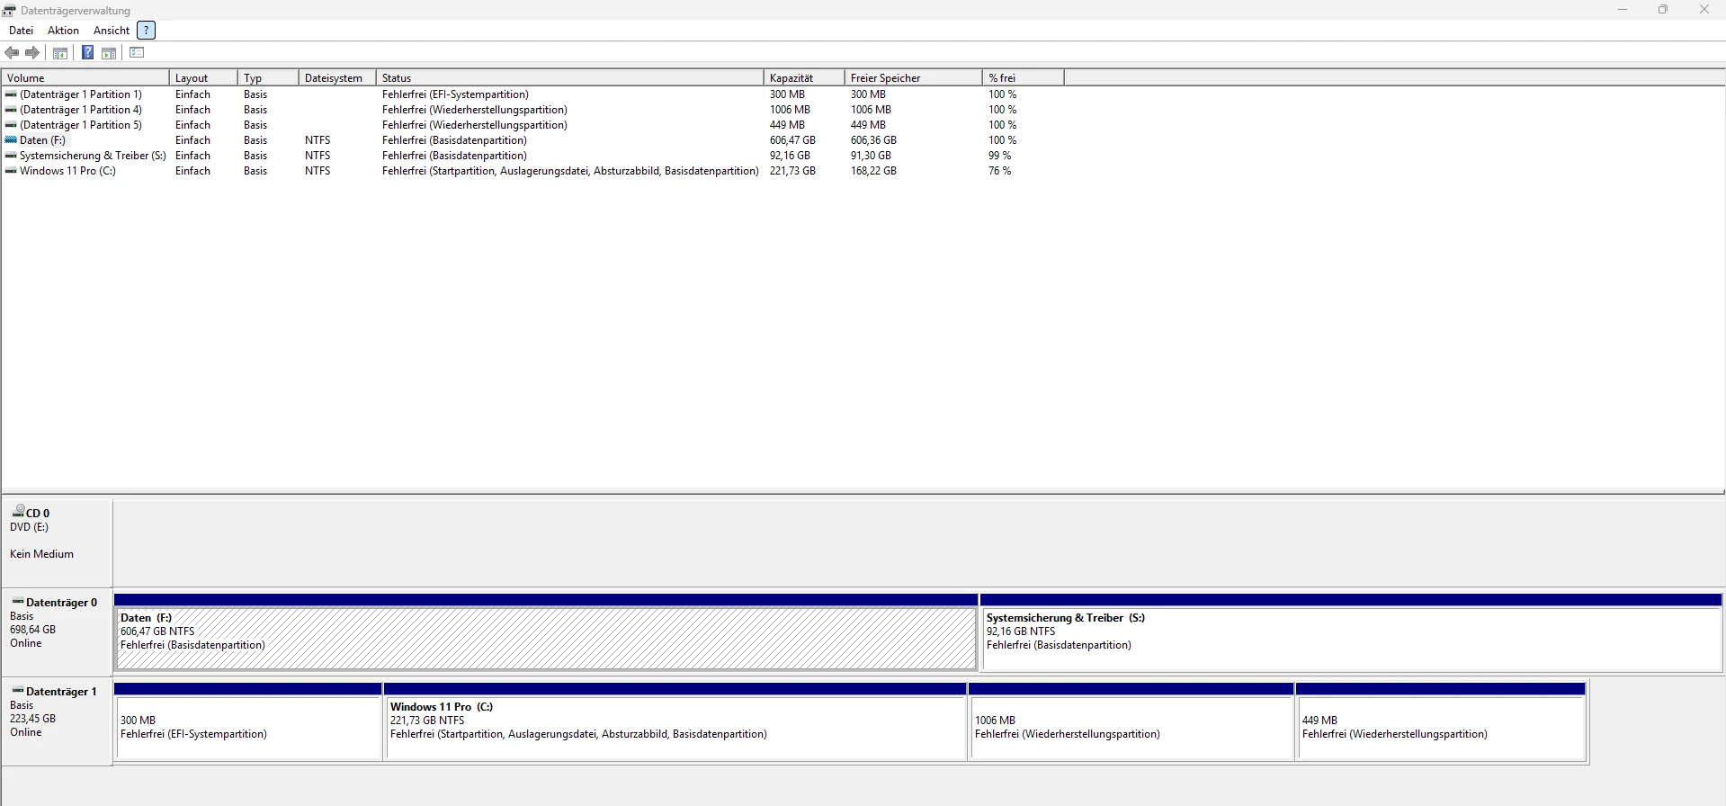
Task: Open the ? help menu
Action: pyautogui.click(x=146, y=30)
